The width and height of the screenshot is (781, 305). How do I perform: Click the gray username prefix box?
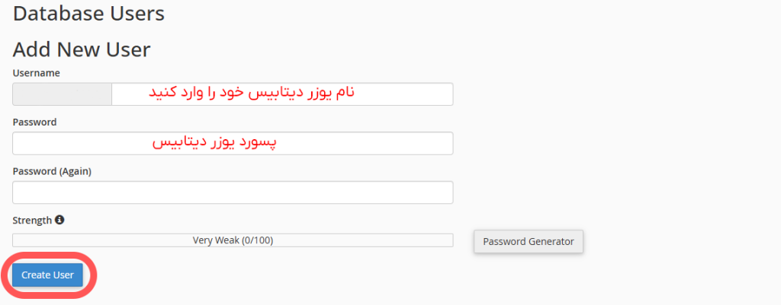point(63,94)
